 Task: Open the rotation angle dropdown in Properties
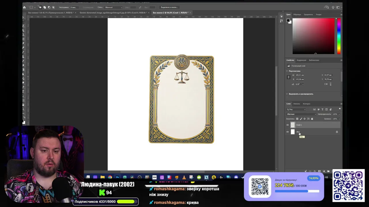click(x=303, y=84)
